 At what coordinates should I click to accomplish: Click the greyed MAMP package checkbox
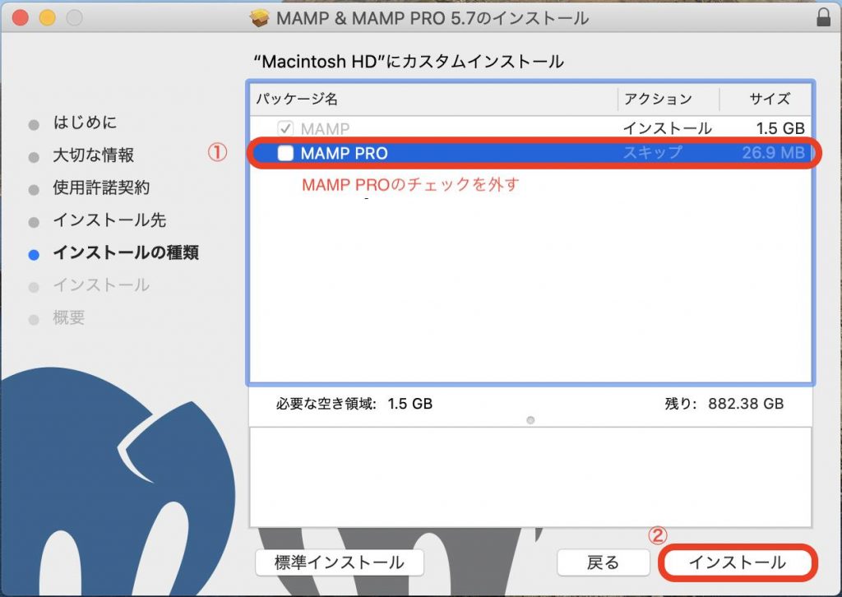click(285, 128)
